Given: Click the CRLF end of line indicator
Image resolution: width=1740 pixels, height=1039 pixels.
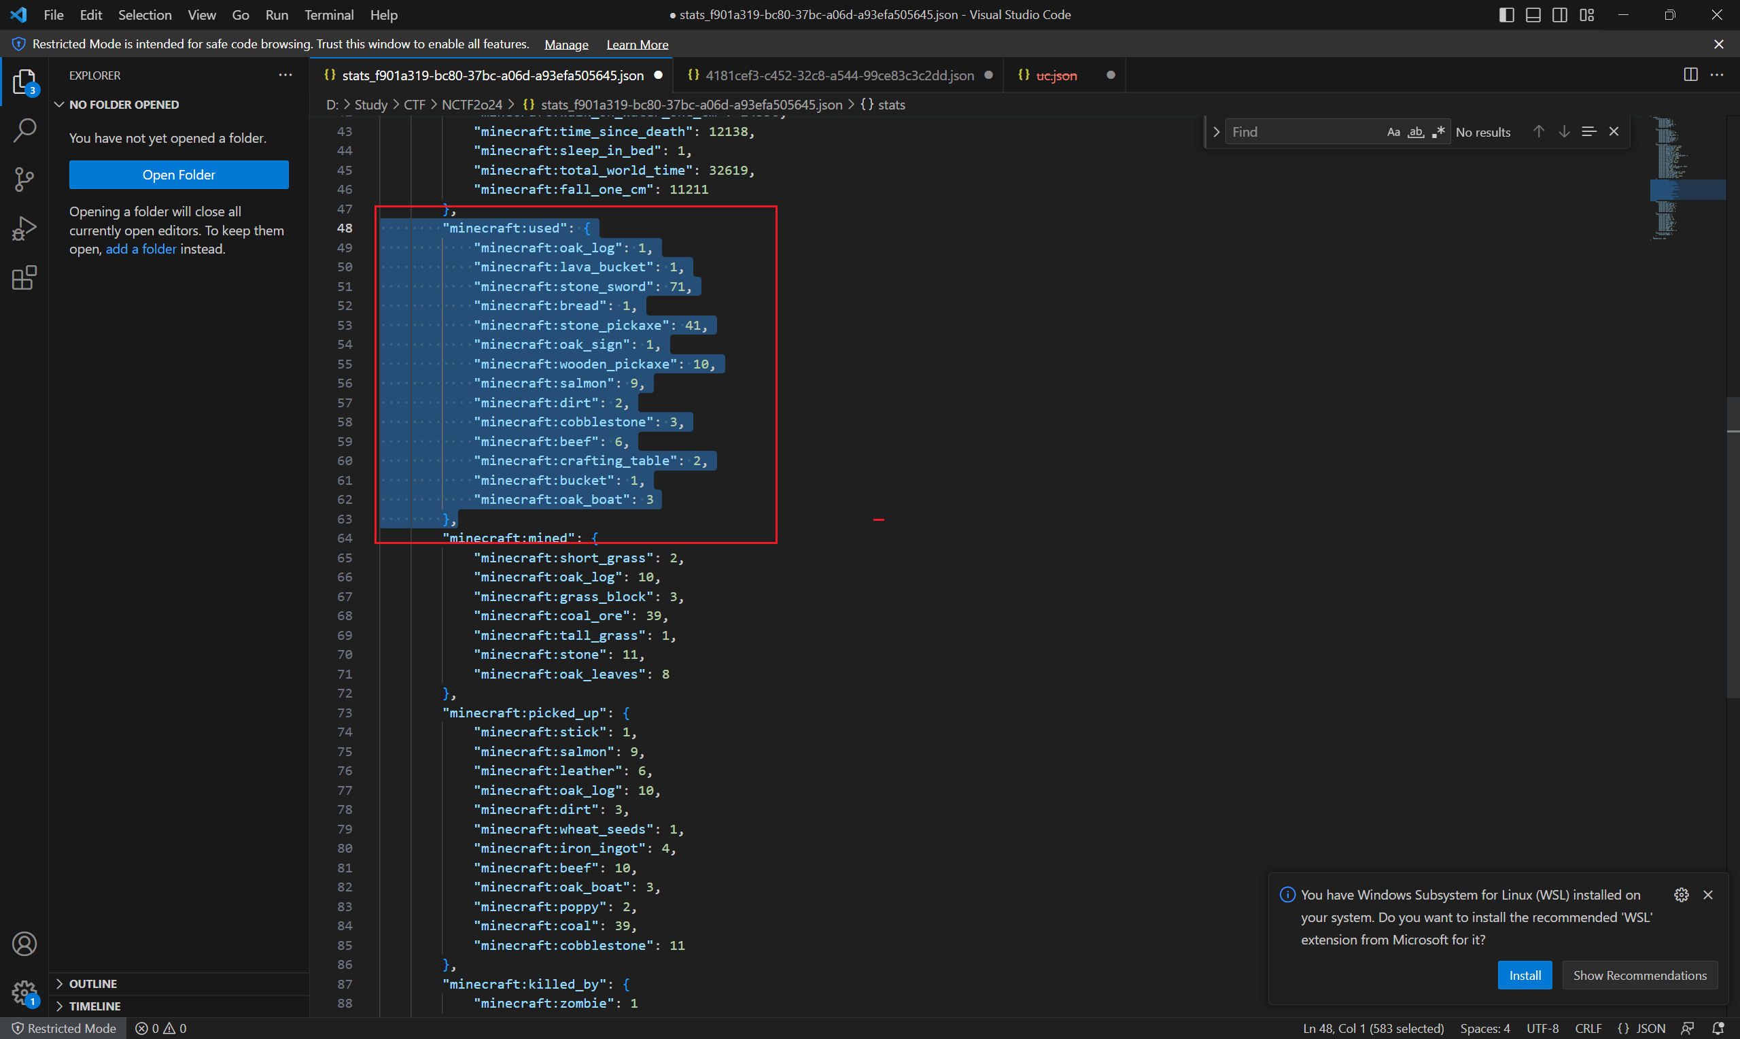Looking at the screenshot, I should pos(1588,1029).
